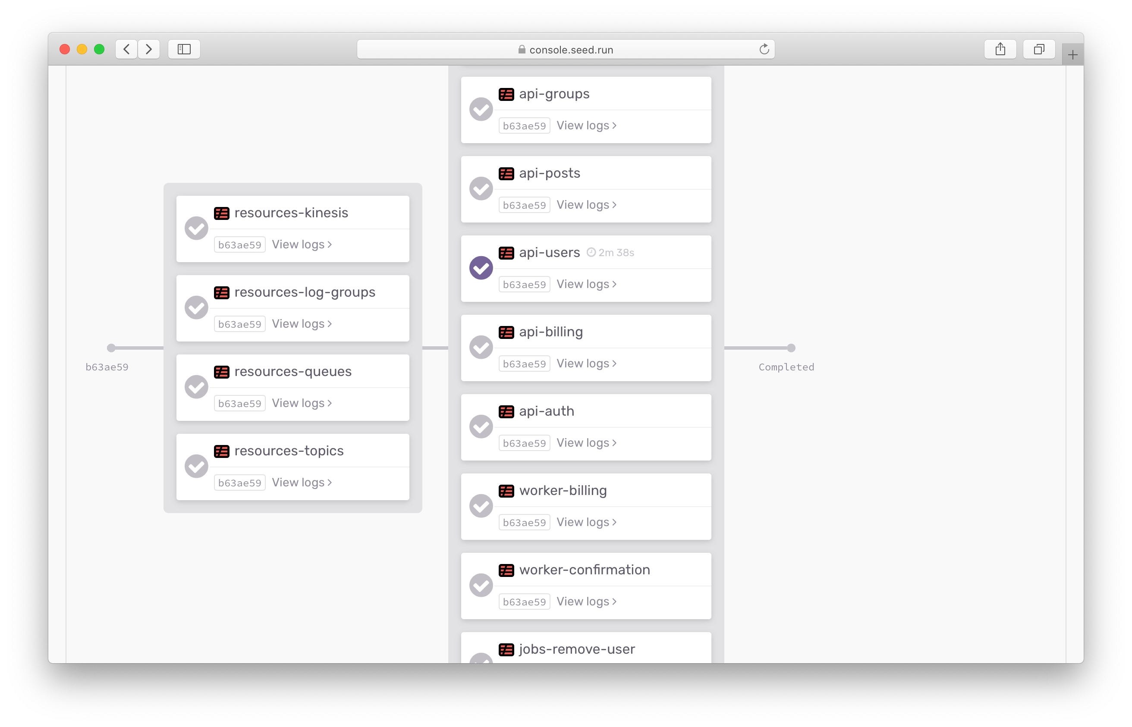
Task: Click the service icon beside worker-confirmation
Action: [x=506, y=570]
